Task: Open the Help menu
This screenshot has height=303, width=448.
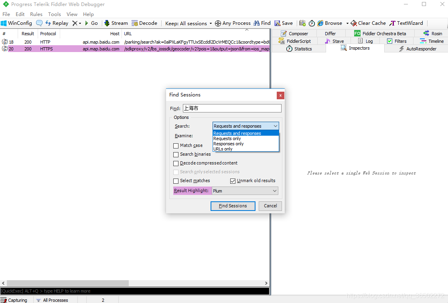Action: tap(88, 14)
